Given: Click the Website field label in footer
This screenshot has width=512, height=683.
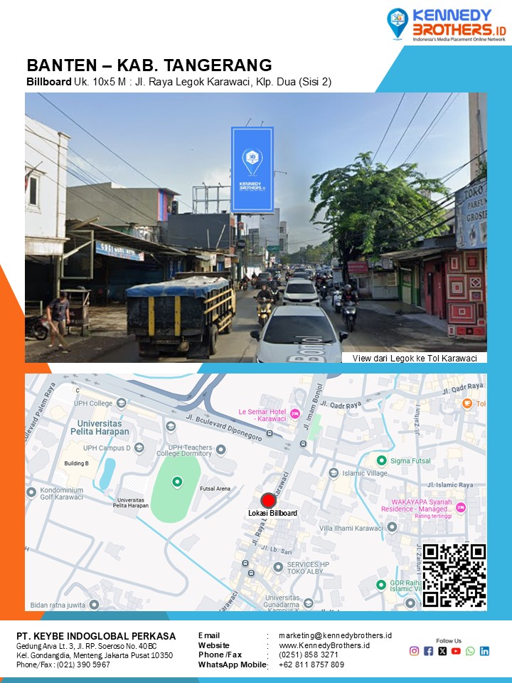Looking at the screenshot, I should [x=214, y=645].
